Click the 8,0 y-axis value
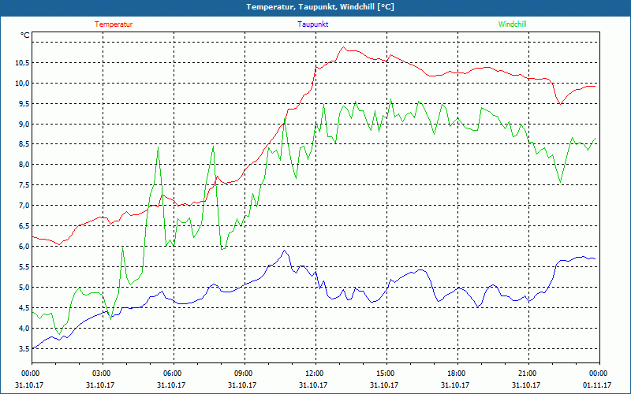The height and width of the screenshot is (394, 631). click(24, 165)
